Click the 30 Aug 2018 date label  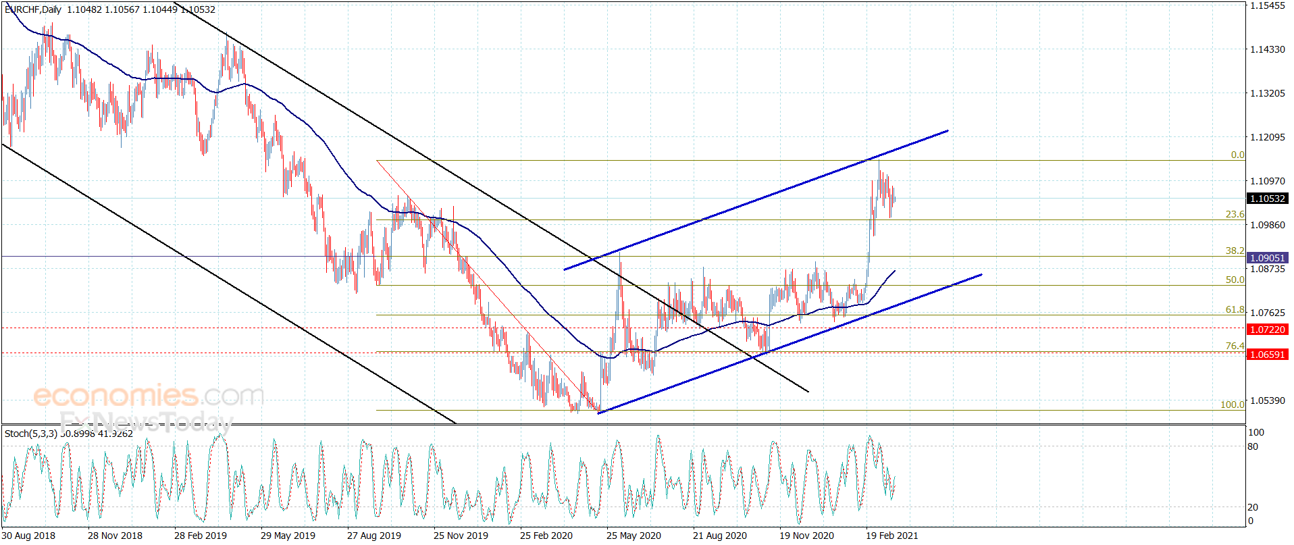point(28,536)
